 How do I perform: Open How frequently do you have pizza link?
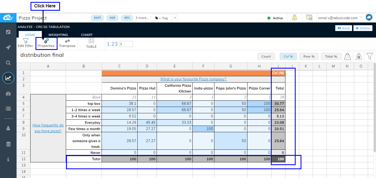pyautogui.click(x=48, y=128)
